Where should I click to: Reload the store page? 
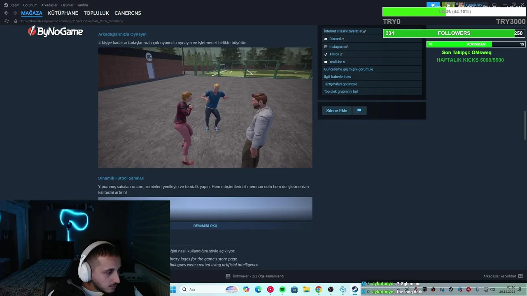click(6, 21)
